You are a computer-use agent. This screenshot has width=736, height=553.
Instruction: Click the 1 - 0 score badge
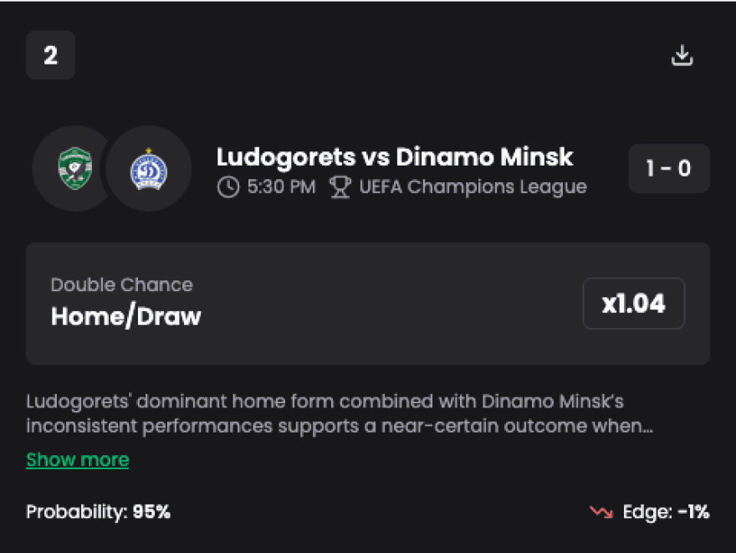click(x=668, y=168)
